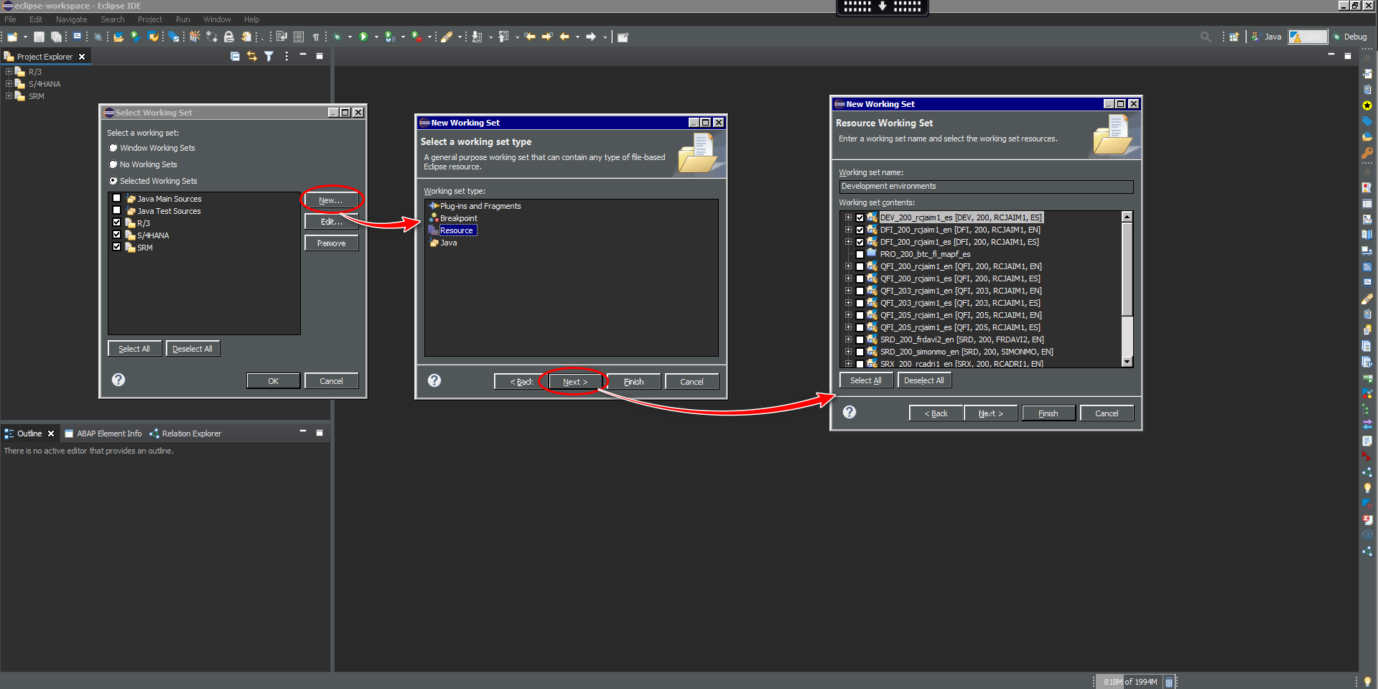The image size is (1378, 689).
Task: Select the Window Working Sets radio button
Action: tap(113, 148)
